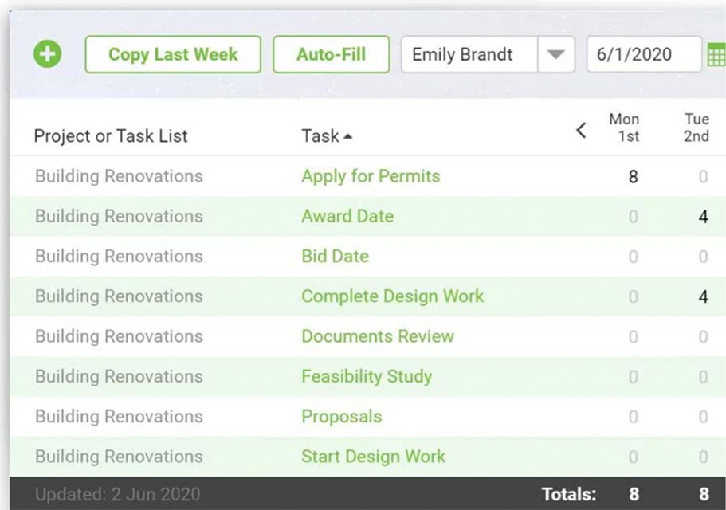This screenshot has height=510, width=726.
Task: Click Building Renovations in Bid Date row
Action: point(119,257)
